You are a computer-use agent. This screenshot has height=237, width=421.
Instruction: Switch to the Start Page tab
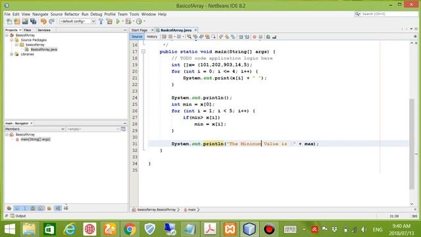(139, 30)
